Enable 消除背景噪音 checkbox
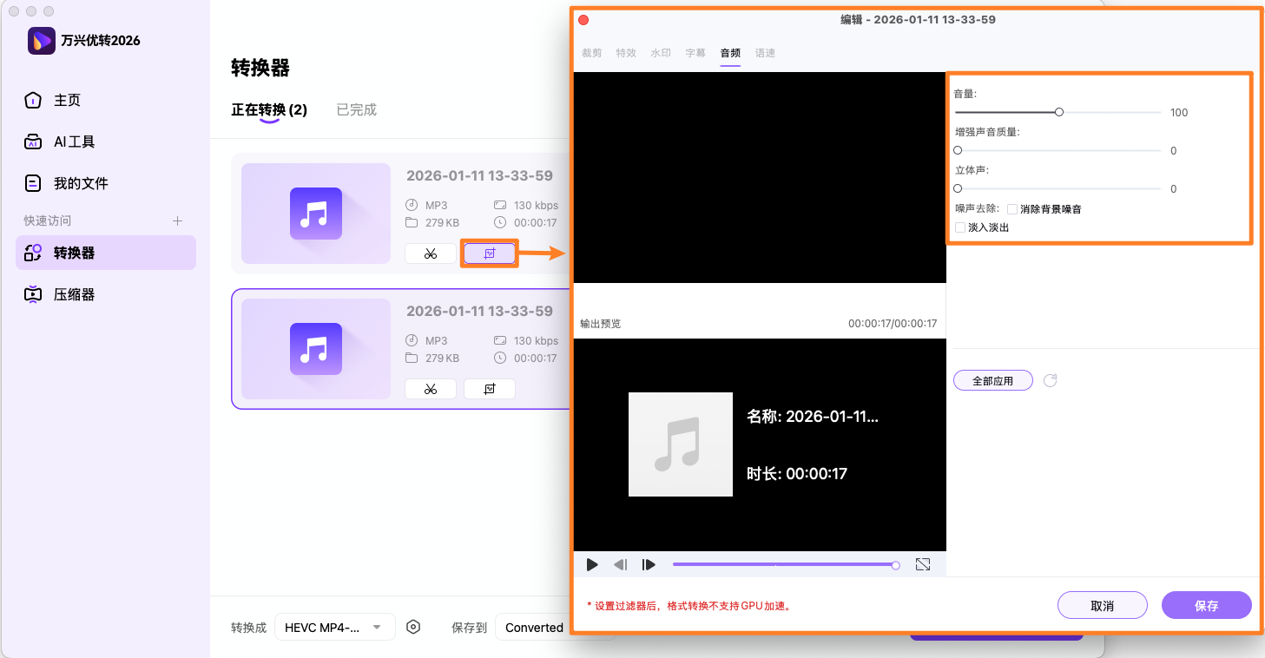Screen dimensions: 1265x658 click(1012, 209)
